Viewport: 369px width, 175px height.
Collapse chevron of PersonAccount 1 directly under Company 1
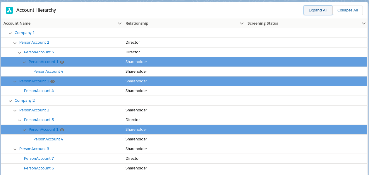click(15, 81)
